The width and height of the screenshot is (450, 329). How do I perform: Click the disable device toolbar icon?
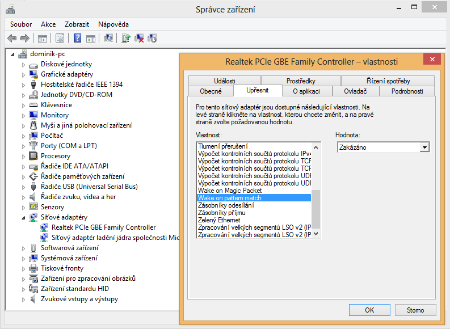[152, 38]
